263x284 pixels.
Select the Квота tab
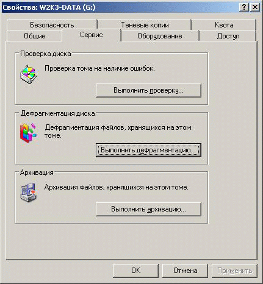pyautogui.click(x=224, y=25)
